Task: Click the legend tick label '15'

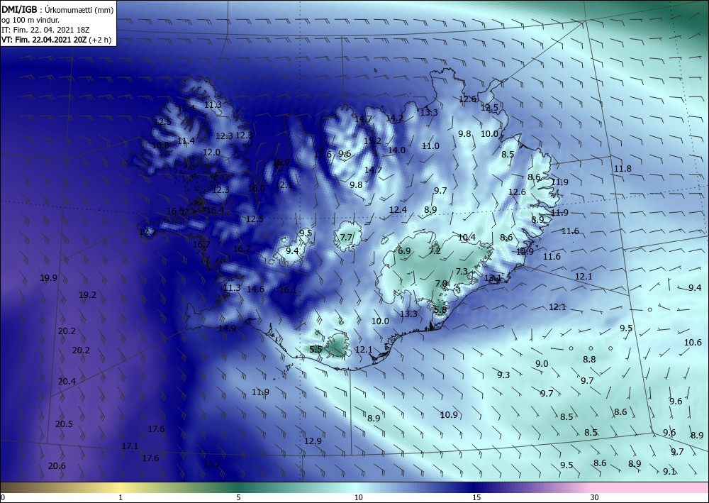Action: pos(476,497)
